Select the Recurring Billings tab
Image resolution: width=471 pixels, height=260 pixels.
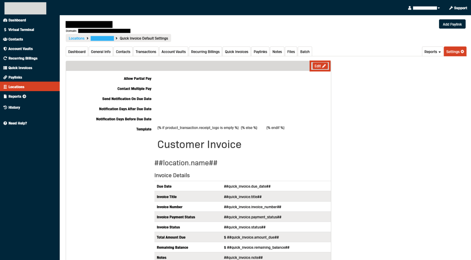[x=205, y=52]
